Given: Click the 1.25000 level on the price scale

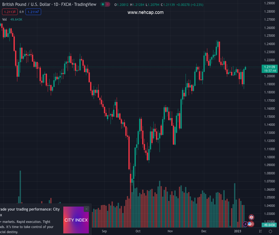Looking at the screenshot, I should pos(270,36).
